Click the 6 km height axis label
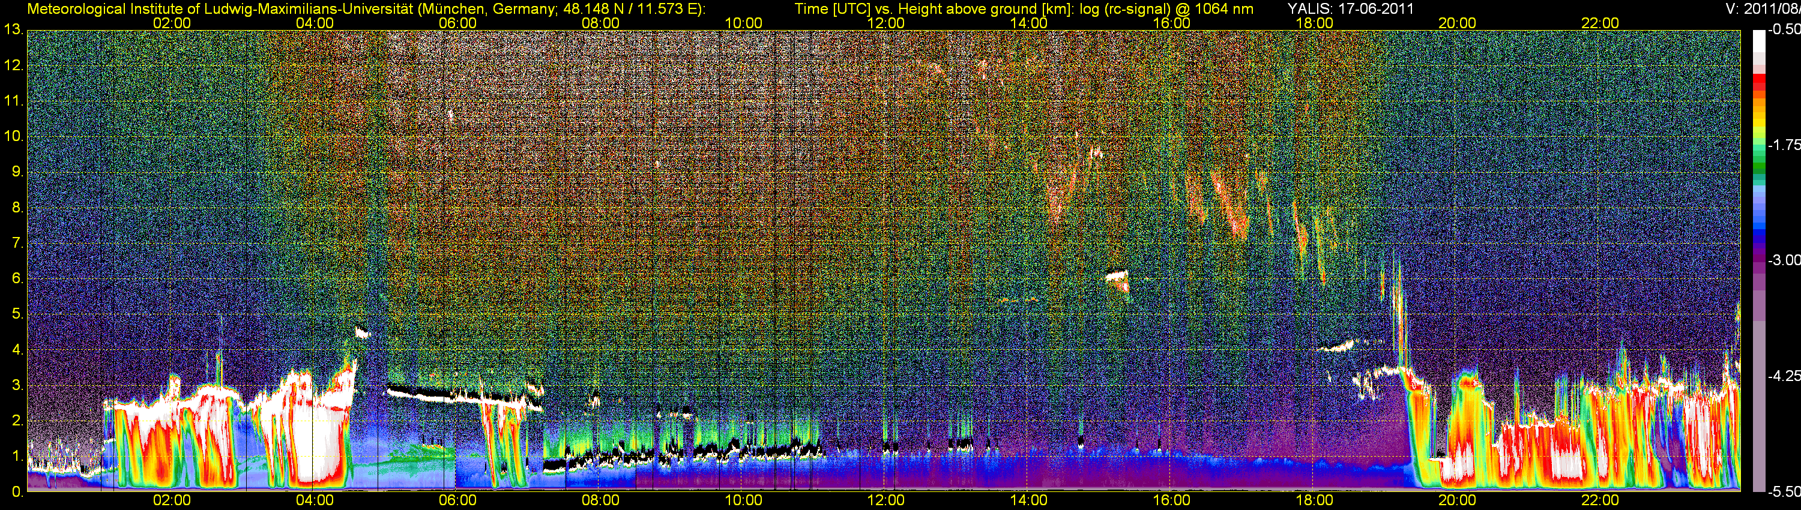1801x510 pixels. [17, 279]
